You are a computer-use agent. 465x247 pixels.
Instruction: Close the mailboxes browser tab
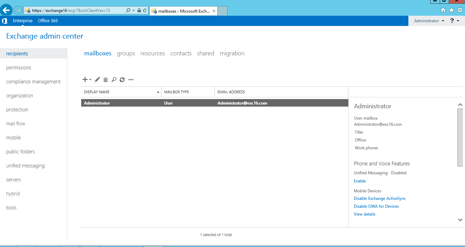(214, 11)
